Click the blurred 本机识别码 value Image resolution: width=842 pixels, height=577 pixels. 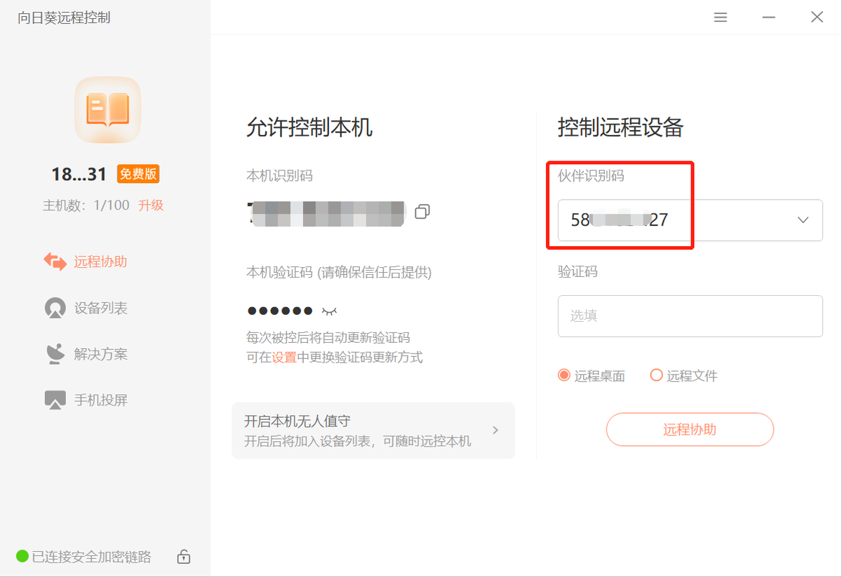[x=326, y=213]
